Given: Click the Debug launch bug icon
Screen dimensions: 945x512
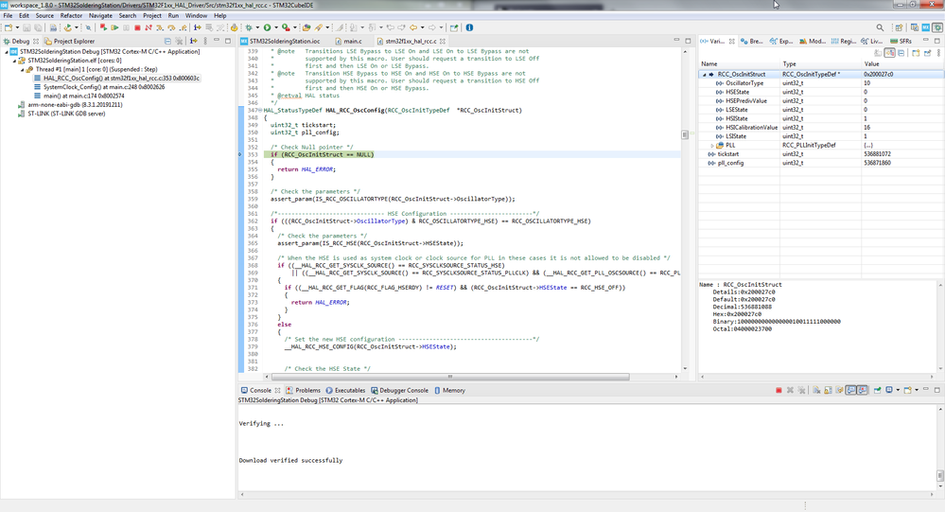Looking at the screenshot, I should 248,27.
